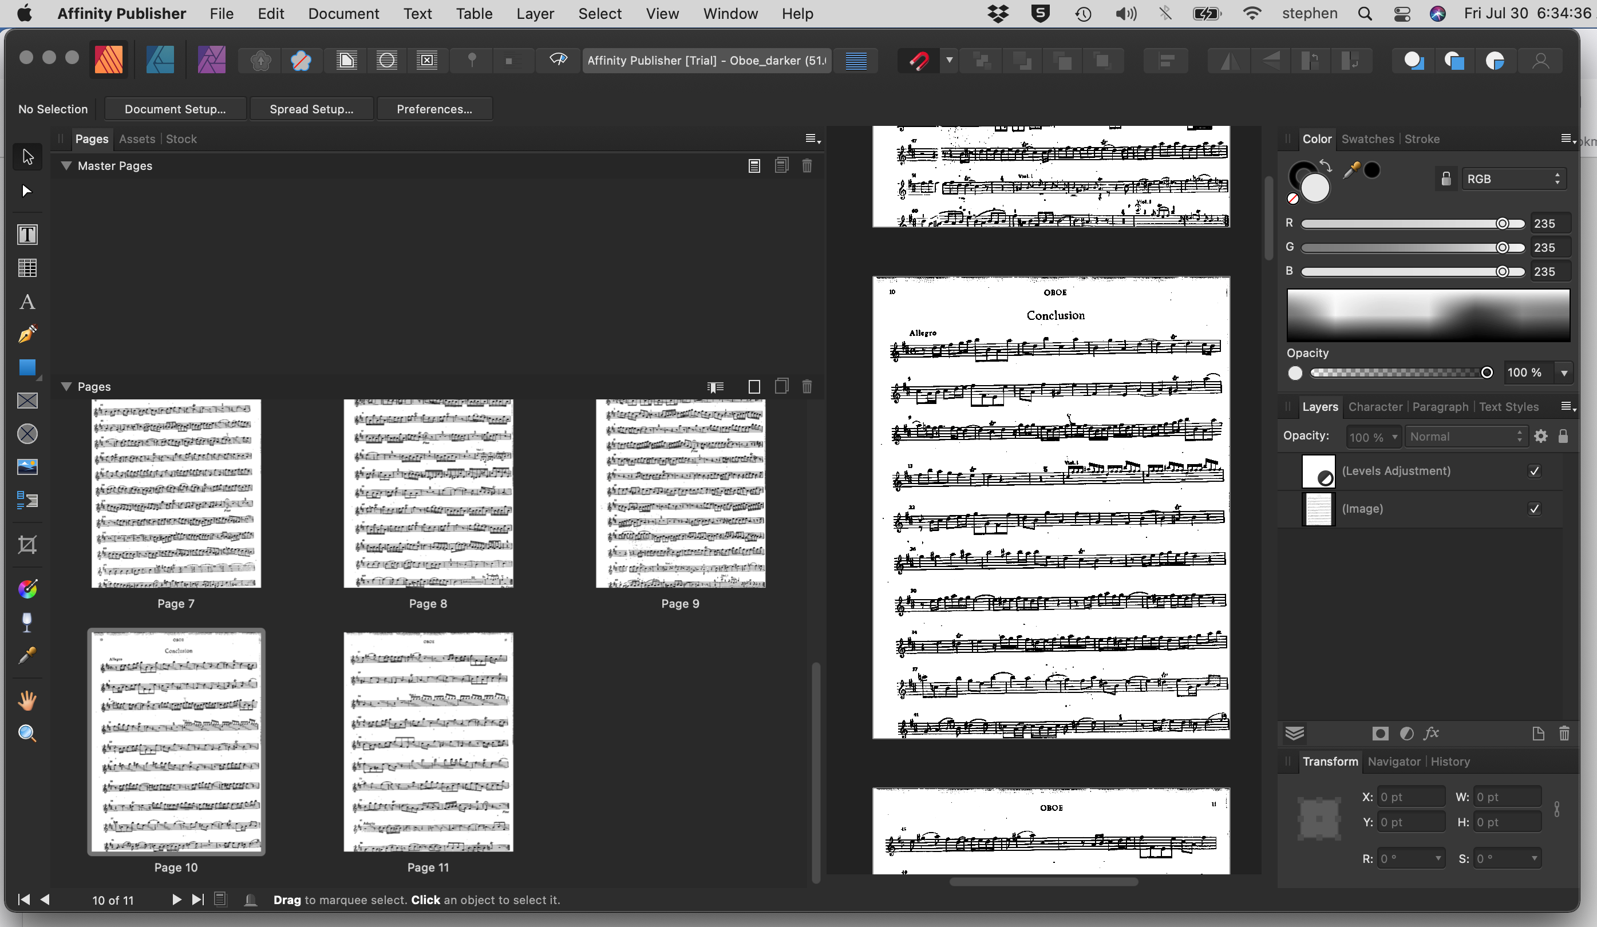The height and width of the screenshot is (927, 1597).
Task: Select the Table tool
Action: (x=27, y=268)
